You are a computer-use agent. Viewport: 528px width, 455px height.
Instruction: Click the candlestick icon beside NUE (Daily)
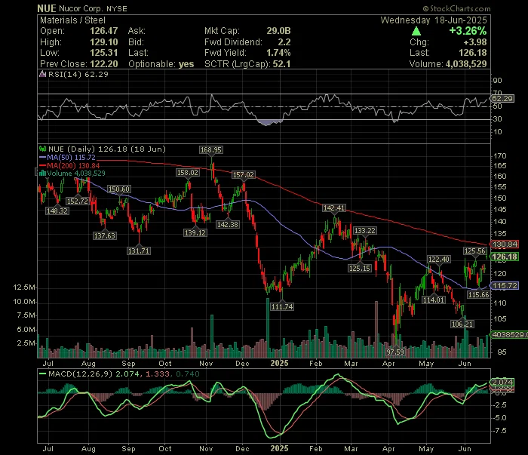point(43,149)
